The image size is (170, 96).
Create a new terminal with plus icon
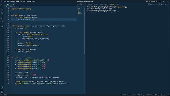tap(156, 4)
